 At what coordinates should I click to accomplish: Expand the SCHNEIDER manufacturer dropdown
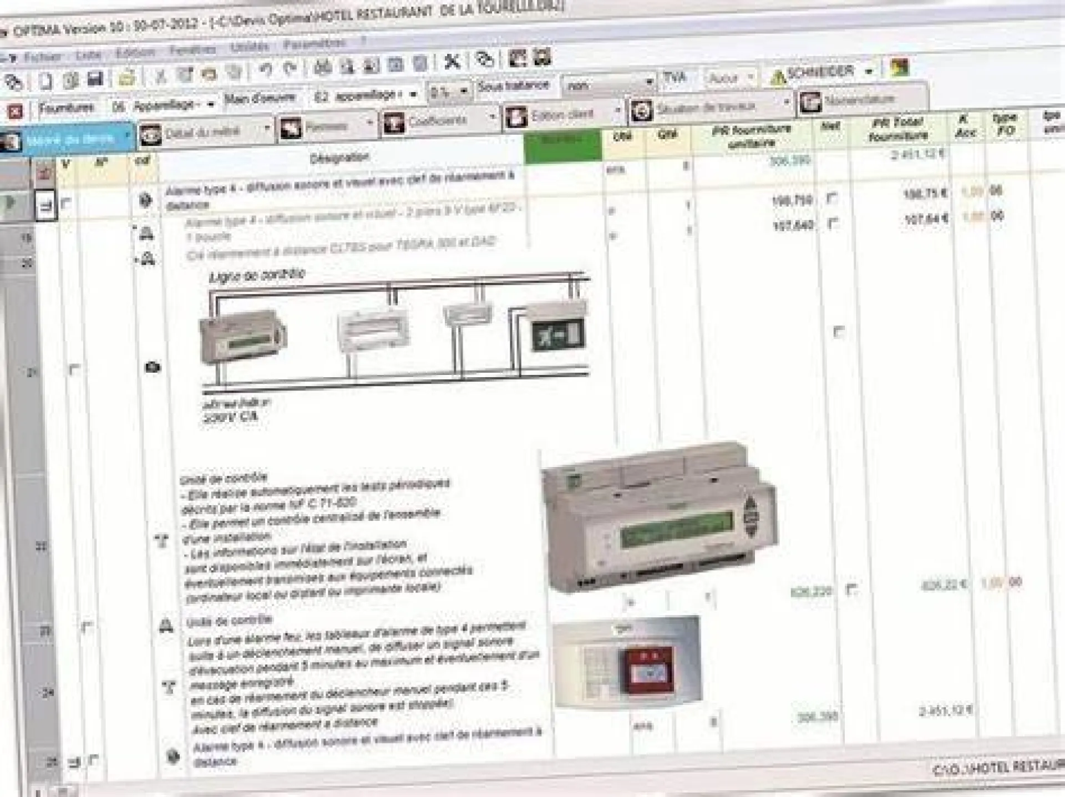[869, 72]
